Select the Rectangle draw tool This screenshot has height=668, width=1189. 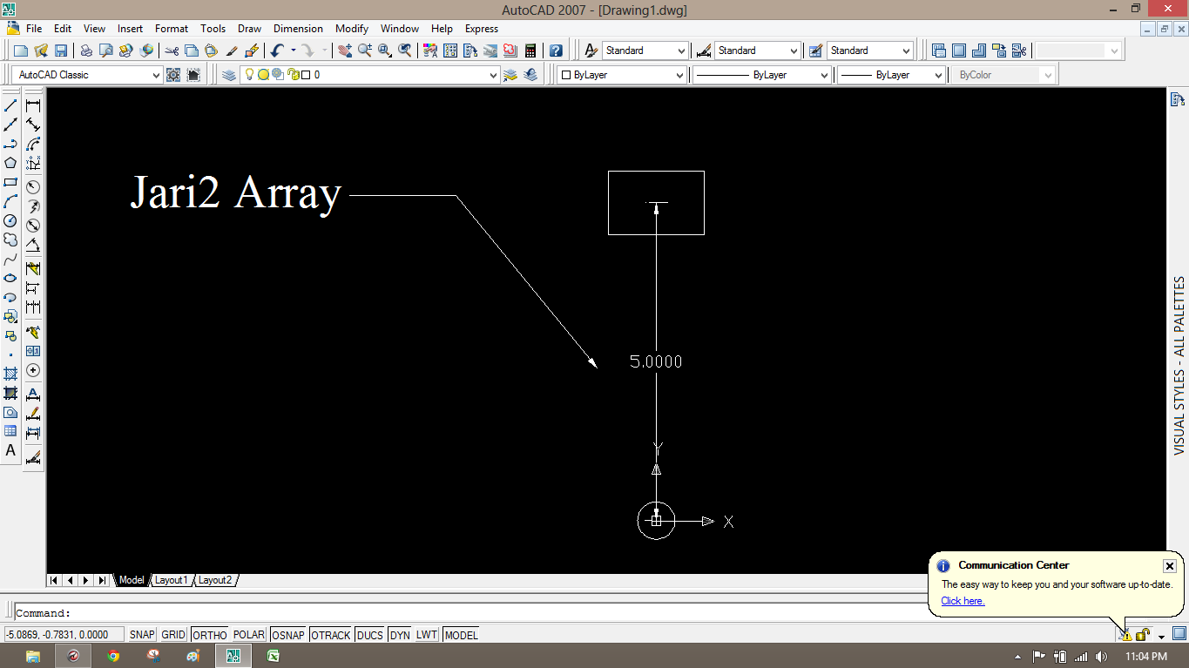coord(10,183)
